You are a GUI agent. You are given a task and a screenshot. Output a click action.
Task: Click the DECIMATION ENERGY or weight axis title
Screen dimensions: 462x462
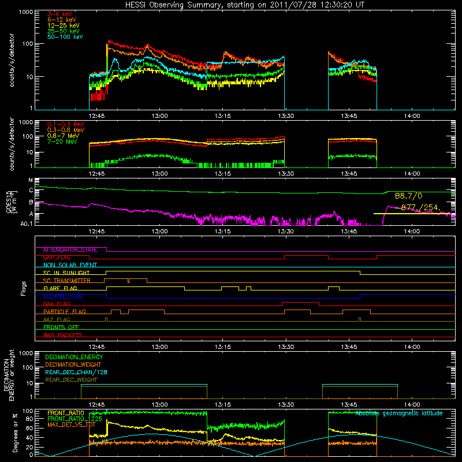(9, 375)
